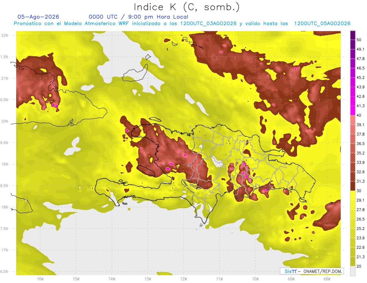The image size is (367, 283).
Task: Click the '50' value on the color legend
Action: [359, 40]
